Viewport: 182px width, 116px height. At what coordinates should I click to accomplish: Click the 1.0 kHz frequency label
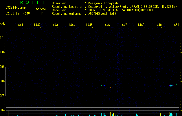click(2, 52)
